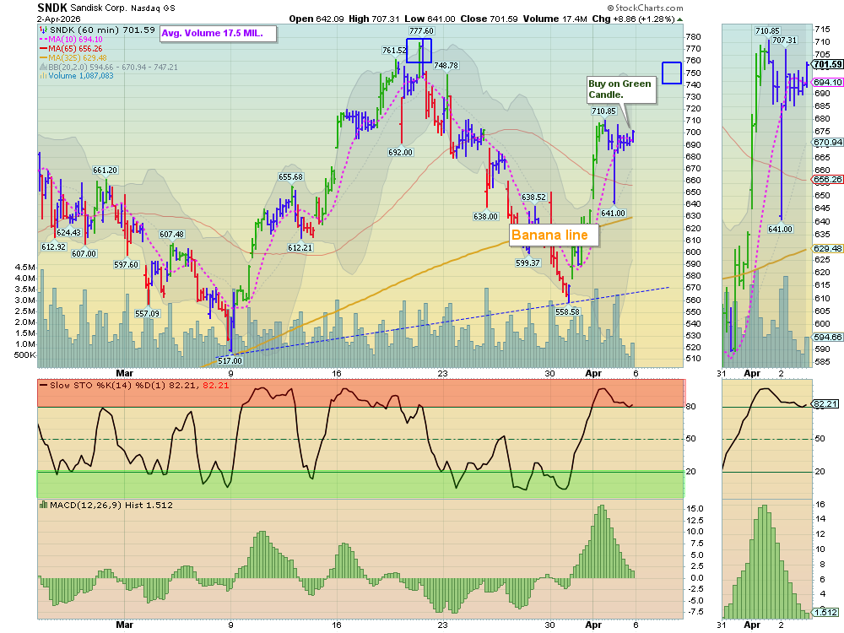
Task: Click the Buy on Green Candle callout
Action: pos(619,89)
